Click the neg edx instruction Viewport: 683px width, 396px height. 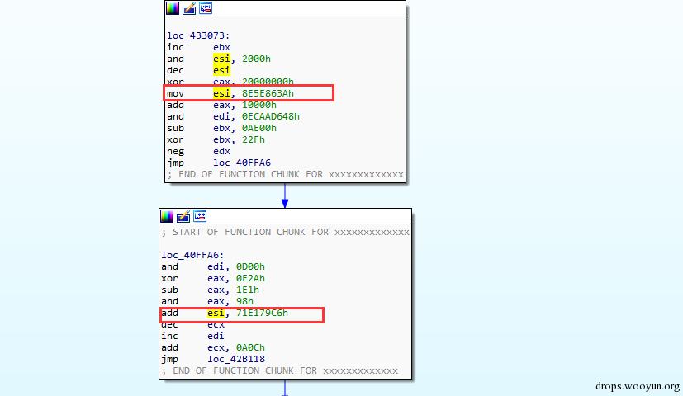point(199,152)
